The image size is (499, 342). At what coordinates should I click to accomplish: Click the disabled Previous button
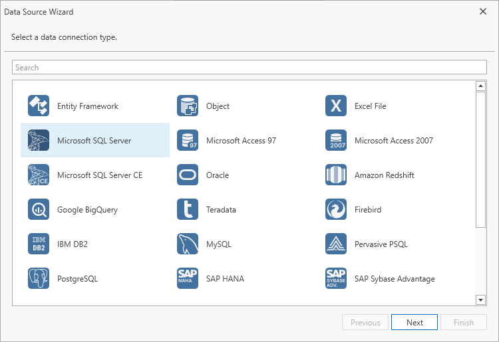365,322
